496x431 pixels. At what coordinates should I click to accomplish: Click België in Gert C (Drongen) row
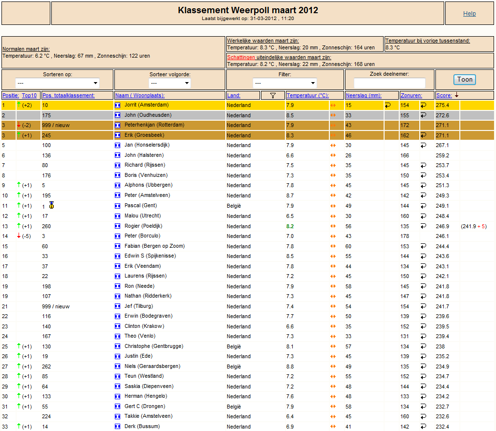click(234, 407)
